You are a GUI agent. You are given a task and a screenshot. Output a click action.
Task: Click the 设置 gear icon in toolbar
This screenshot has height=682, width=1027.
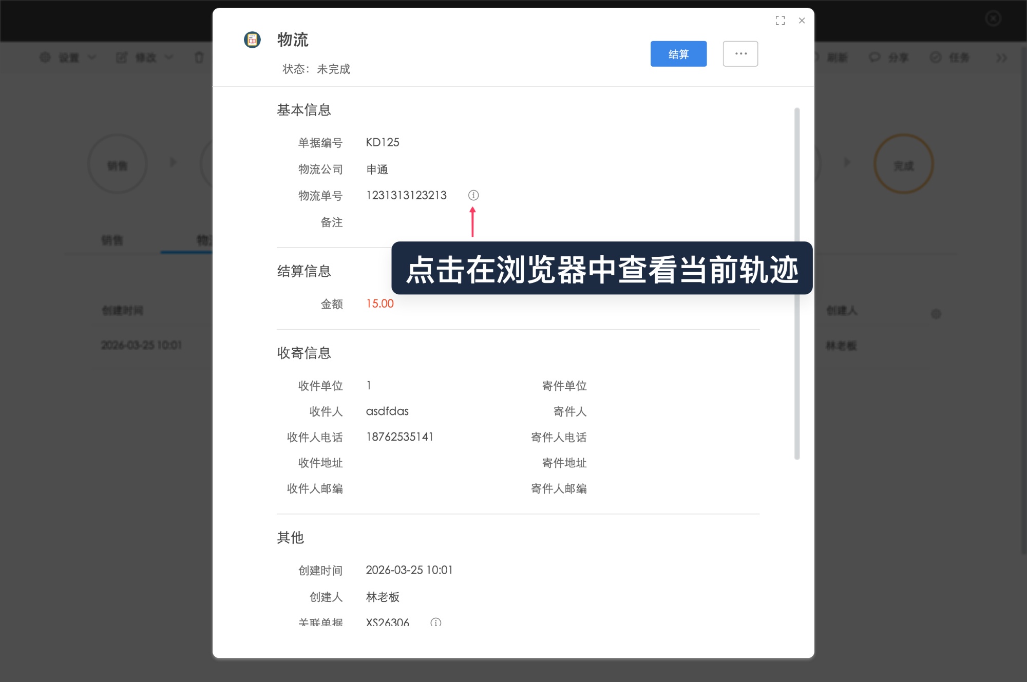pyautogui.click(x=45, y=58)
